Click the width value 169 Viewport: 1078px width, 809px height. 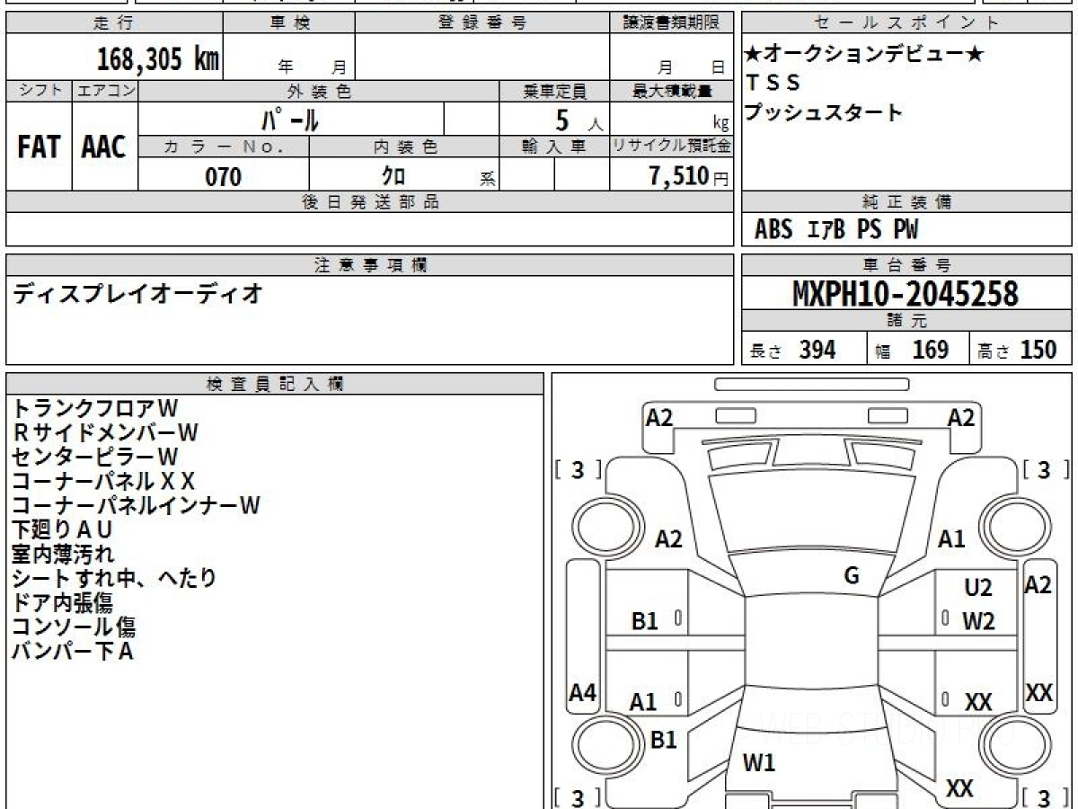930,350
